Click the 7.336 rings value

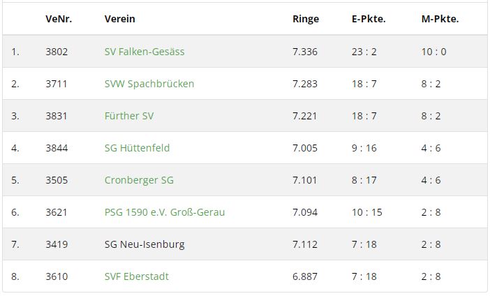click(305, 52)
